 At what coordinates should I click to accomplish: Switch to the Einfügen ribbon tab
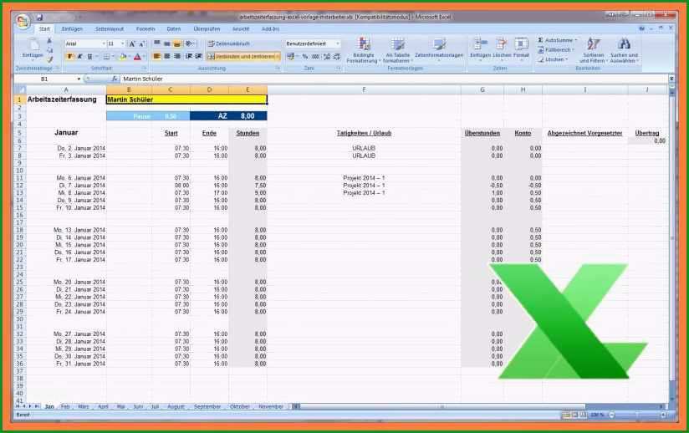[72, 29]
